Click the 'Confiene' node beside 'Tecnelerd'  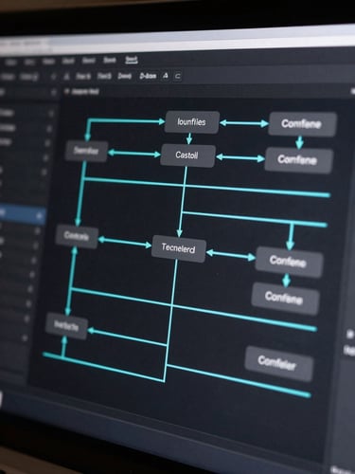tap(289, 262)
